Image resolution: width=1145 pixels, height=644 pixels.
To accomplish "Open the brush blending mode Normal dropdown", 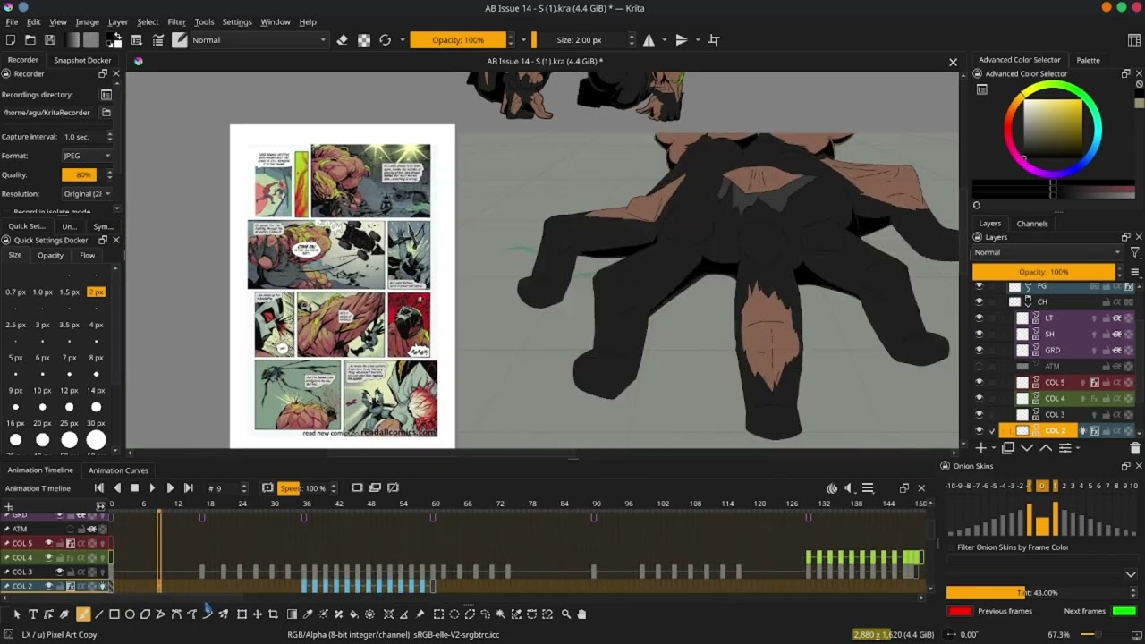I will click(x=259, y=40).
